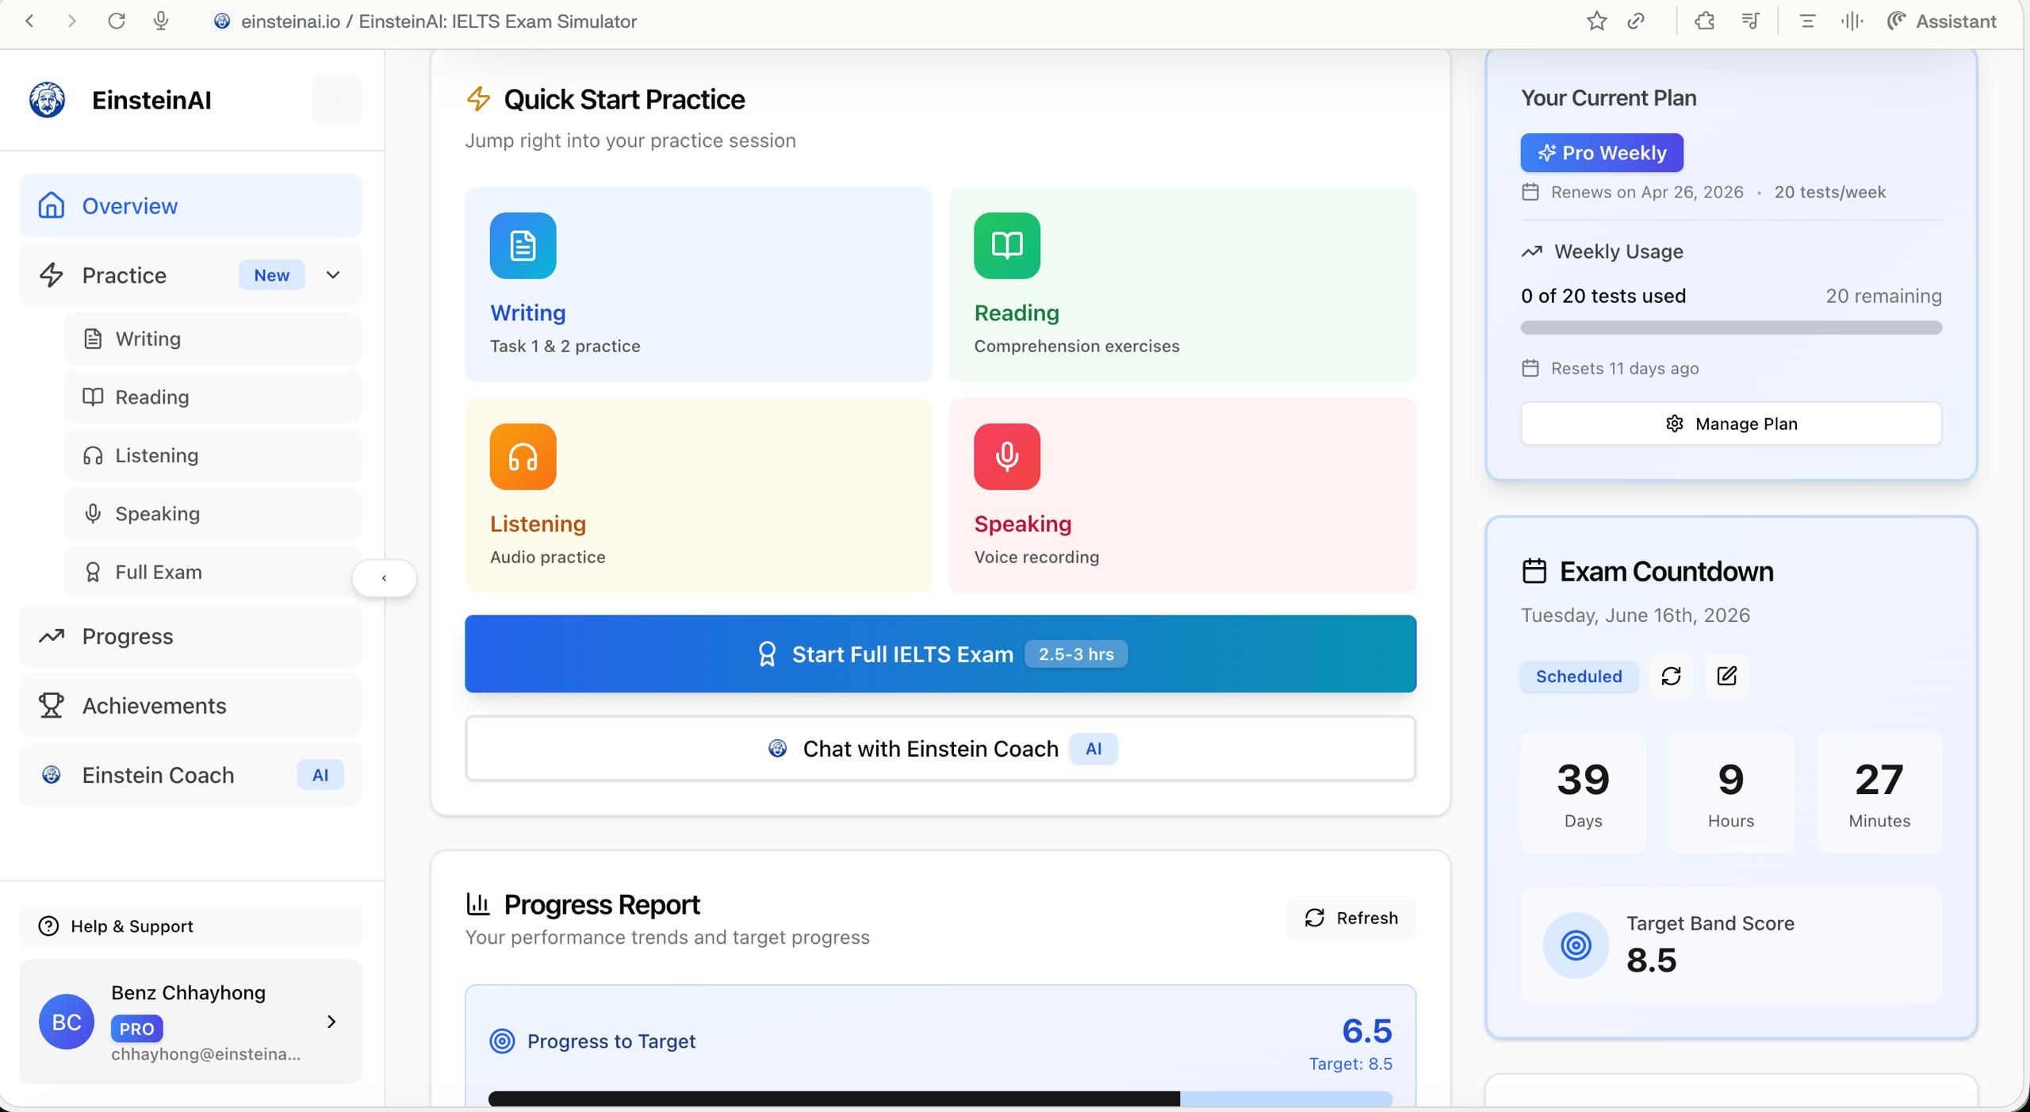
Task: Click the Weekly Usage trend arrow icon
Action: point(1532,251)
